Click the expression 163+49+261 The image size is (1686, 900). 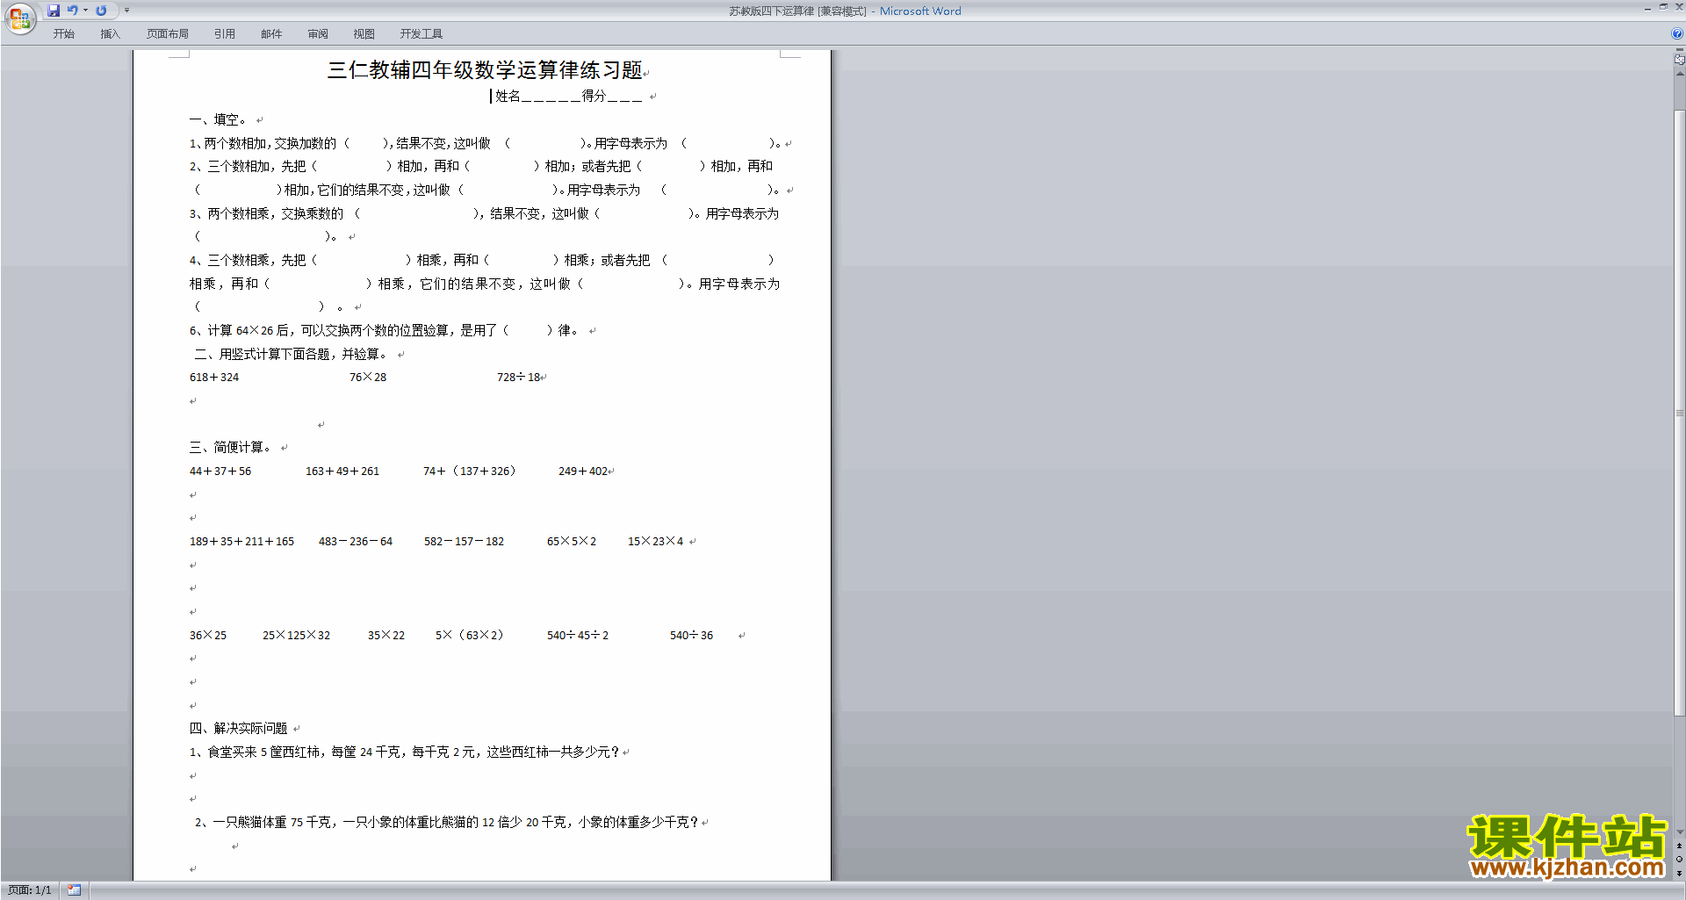(342, 472)
